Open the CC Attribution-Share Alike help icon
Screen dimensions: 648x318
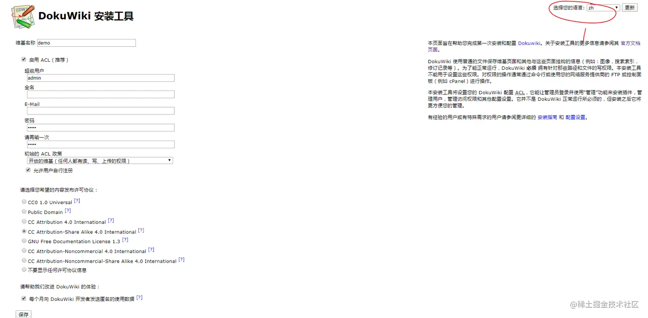click(141, 229)
